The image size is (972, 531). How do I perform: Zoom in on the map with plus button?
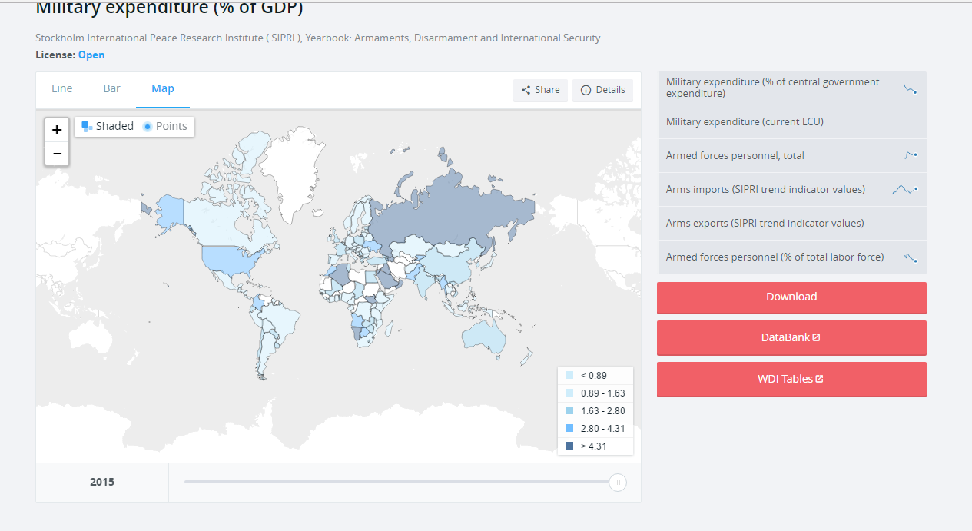point(57,130)
